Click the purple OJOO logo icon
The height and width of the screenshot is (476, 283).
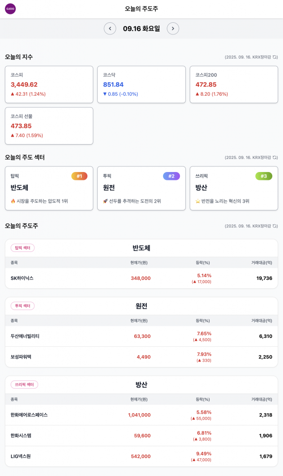10,9
